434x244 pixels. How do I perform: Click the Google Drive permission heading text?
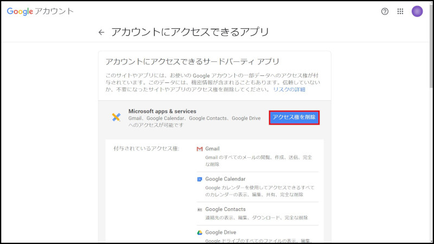click(221, 232)
